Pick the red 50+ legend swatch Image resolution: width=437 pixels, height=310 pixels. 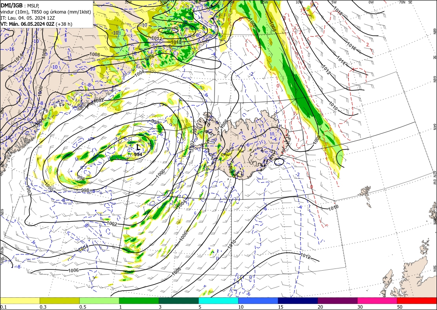[417, 300]
